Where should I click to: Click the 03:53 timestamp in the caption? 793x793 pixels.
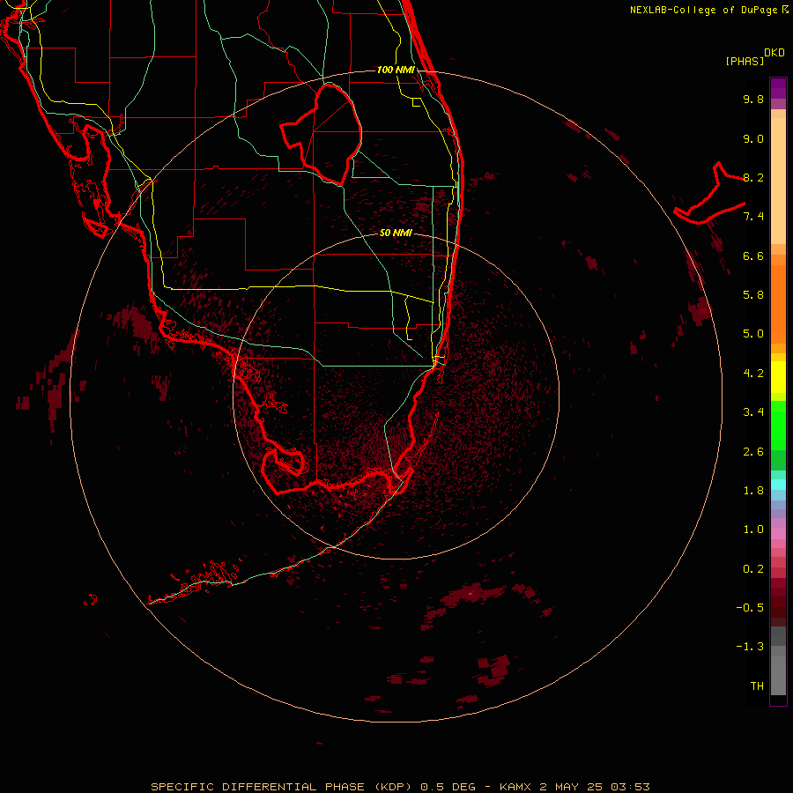click(x=630, y=787)
